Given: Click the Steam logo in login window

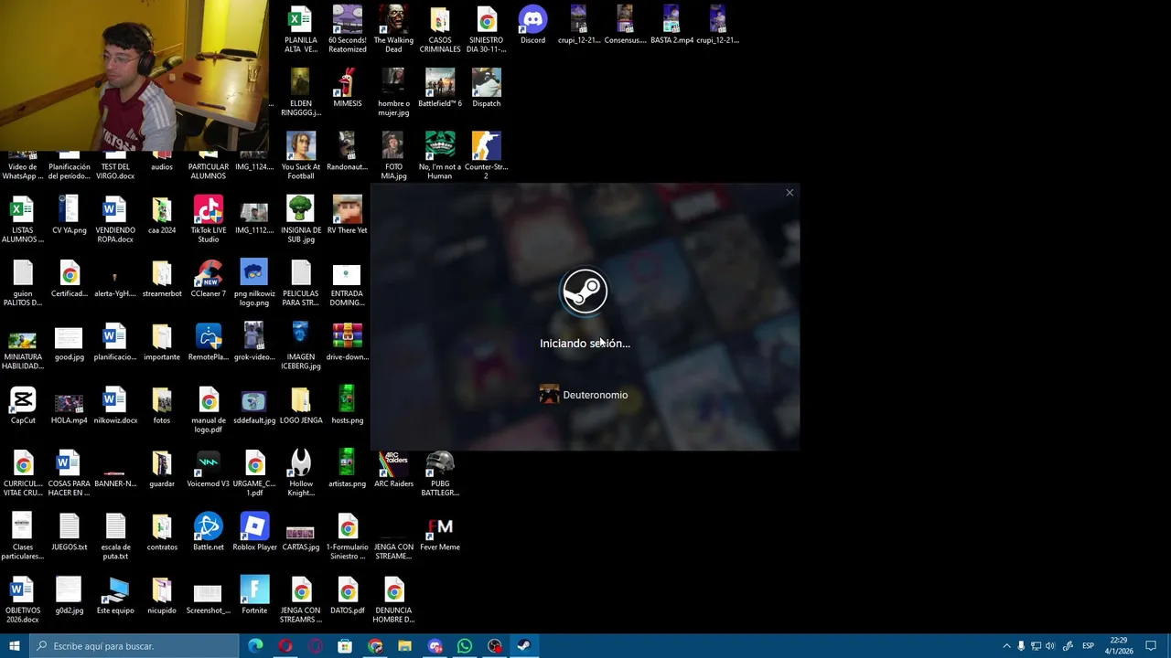Looking at the screenshot, I should (585, 292).
